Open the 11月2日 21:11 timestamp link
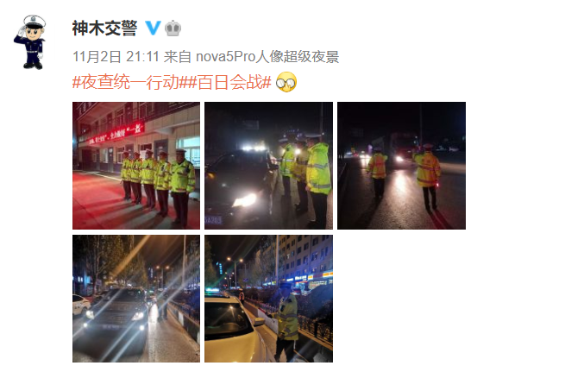Screen dimensions: 565x372 pos(116,57)
